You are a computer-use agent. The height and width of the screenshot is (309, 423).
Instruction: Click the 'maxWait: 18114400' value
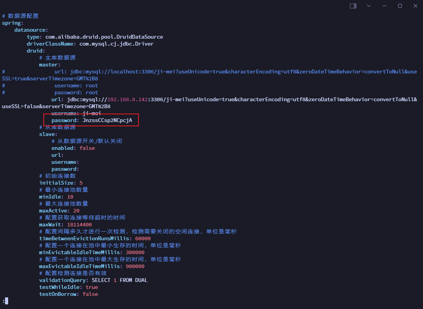[x=79, y=225]
